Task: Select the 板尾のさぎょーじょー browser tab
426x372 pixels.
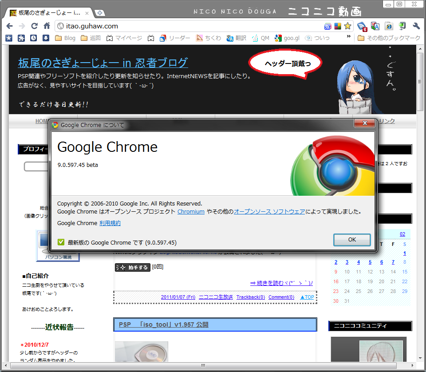Action: point(49,13)
